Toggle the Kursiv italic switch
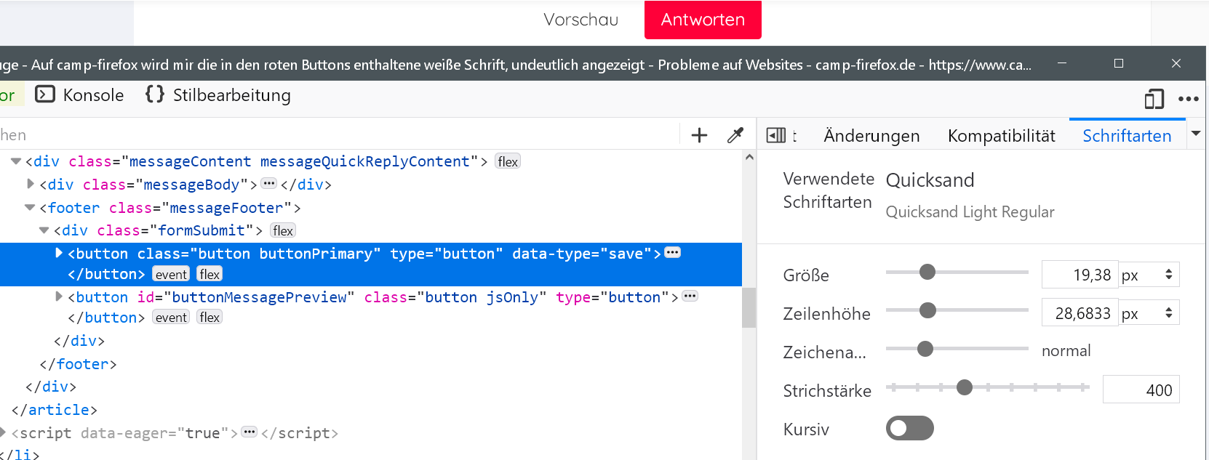1209x460 pixels. pos(909,428)
